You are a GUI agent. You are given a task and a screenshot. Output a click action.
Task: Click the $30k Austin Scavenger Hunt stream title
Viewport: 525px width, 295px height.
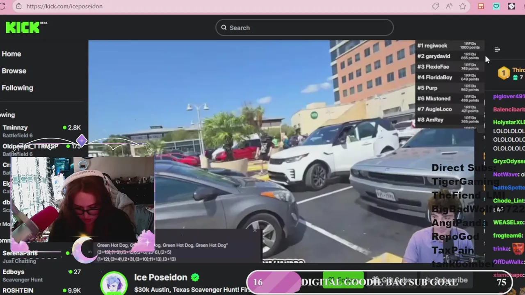click(x=192, y=290)
